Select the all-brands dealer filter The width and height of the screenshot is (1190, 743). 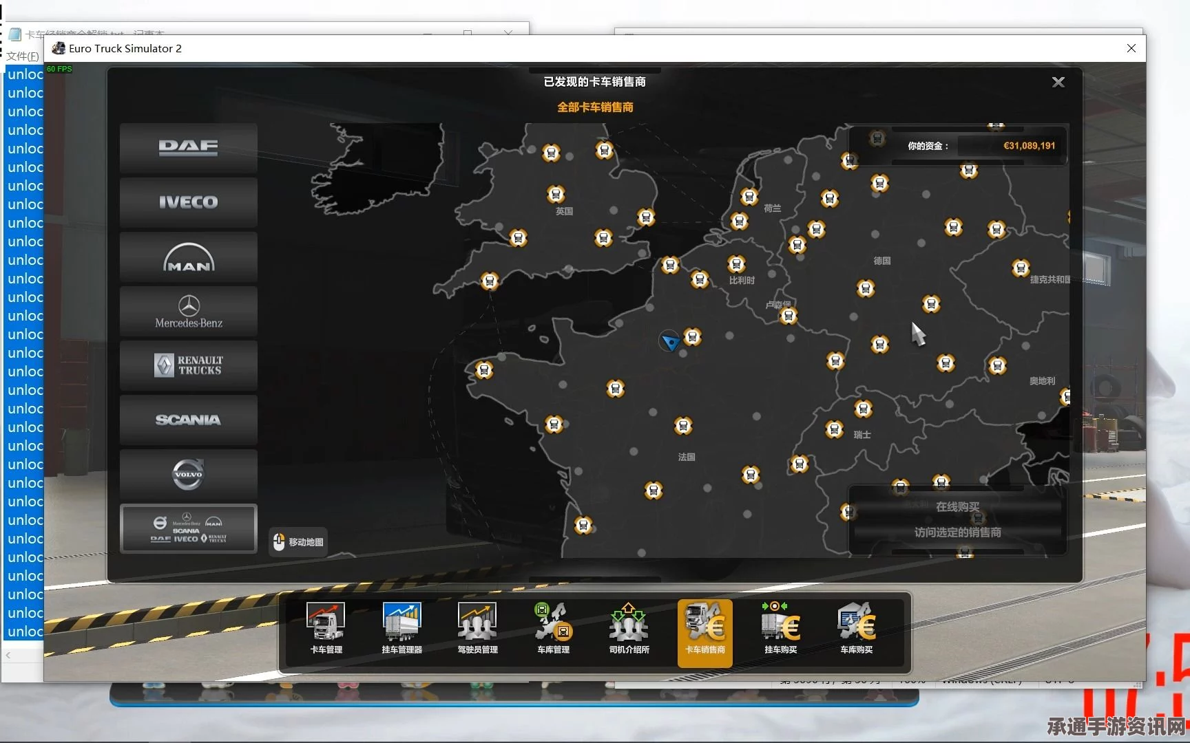tap(189, 528)
